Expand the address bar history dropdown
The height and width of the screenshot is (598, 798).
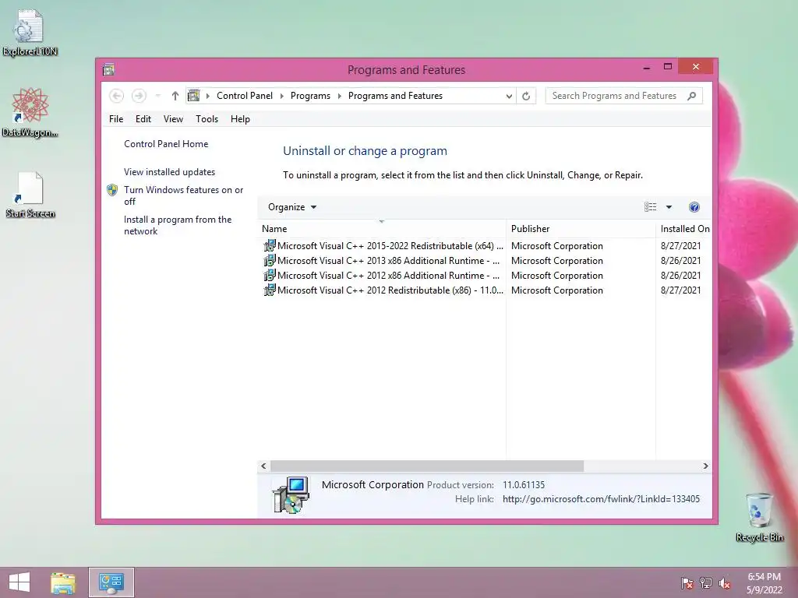[508, 96]
